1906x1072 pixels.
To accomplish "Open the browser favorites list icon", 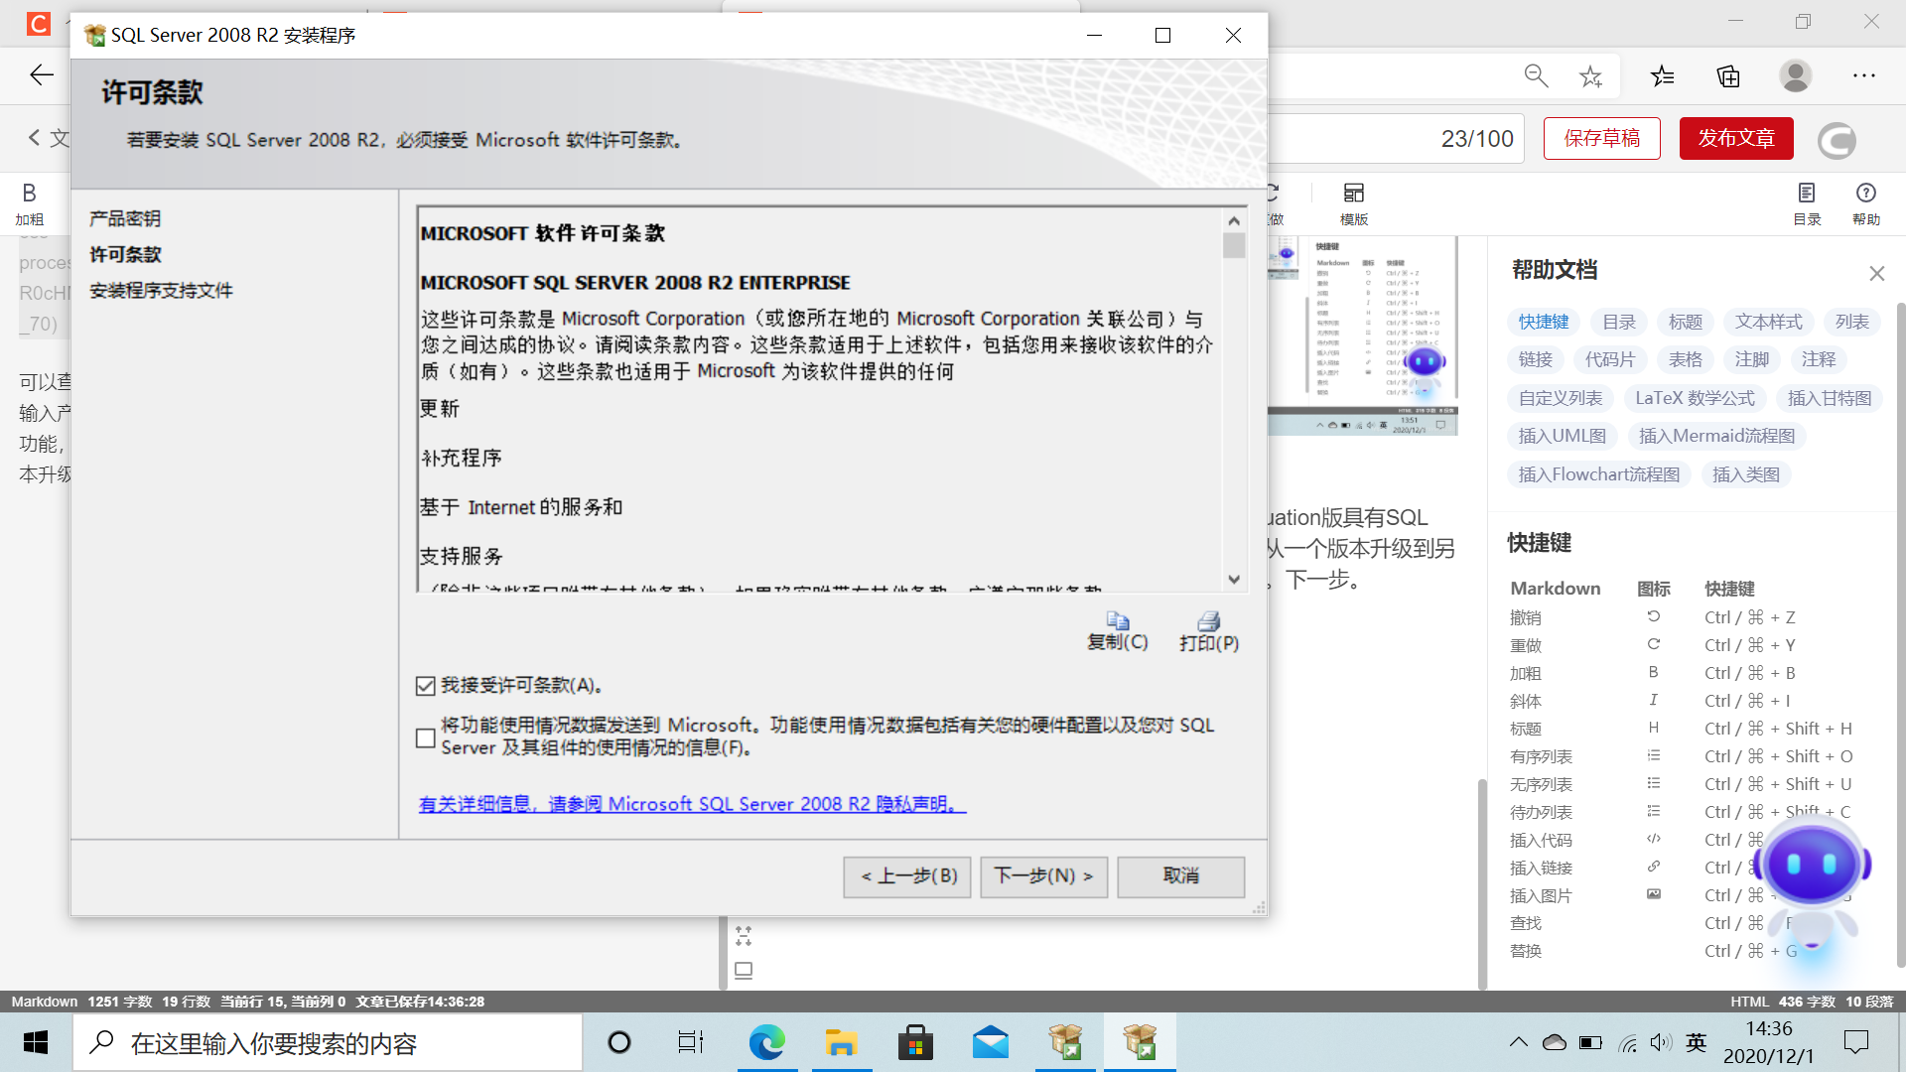I will point(1663,76).
